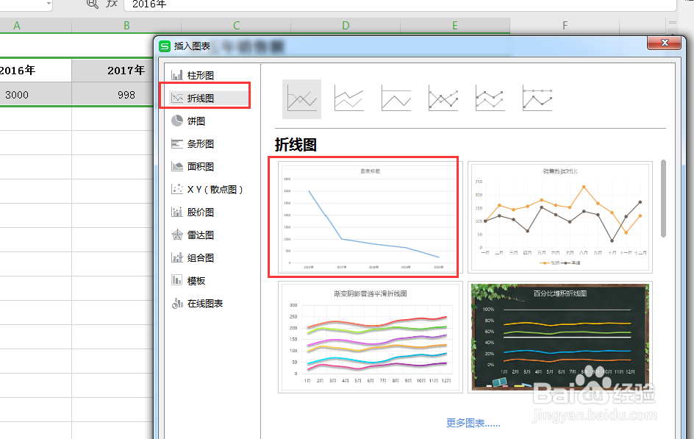The height and width of the screenshot is (439, 694).
Task: Click the cell containing 998
Action: coord(113,95)
